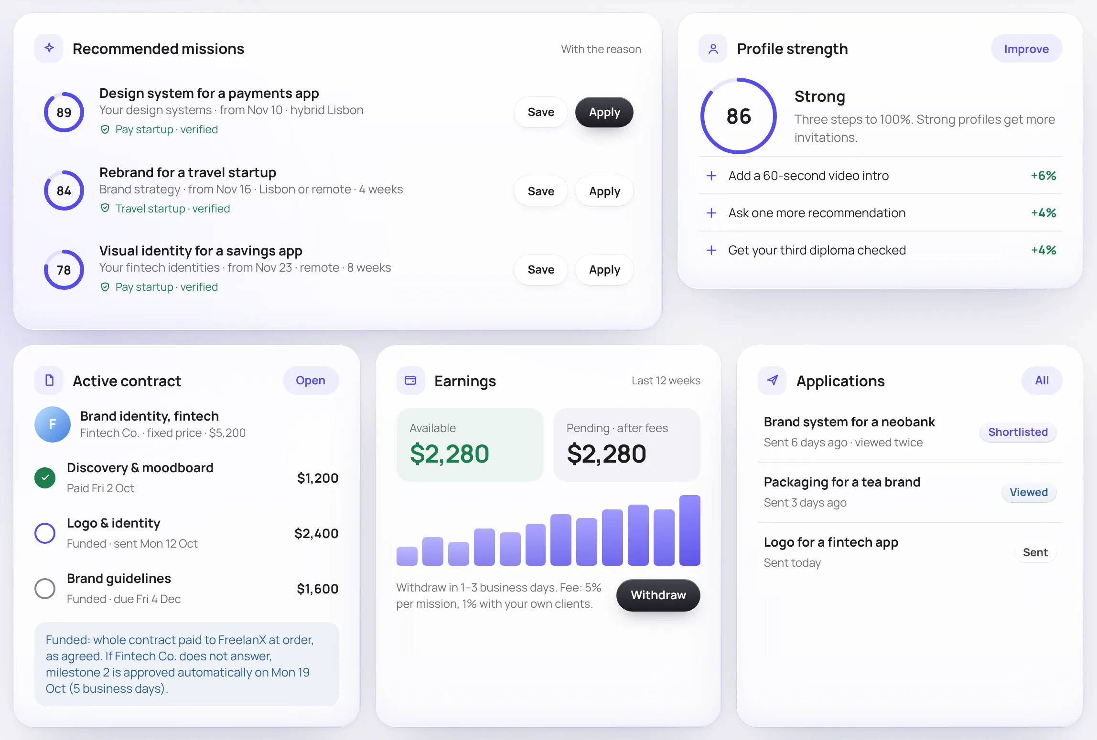The width and height of the screenshot is (1097, 740).
Task: Open Rebrand for a travel startup title
Action: tap(188, 172)
